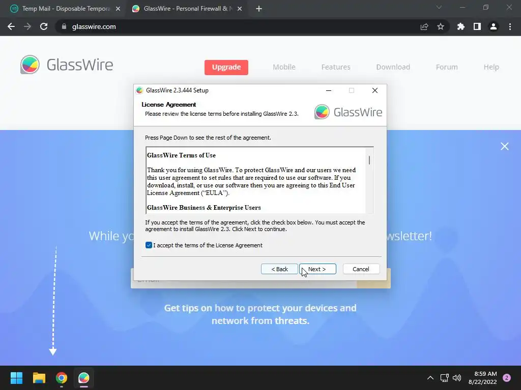Click the GlassWire Setup title bar icon
Image resolution: width=521 pixels, height=390 pixels.
tap(139, 90)
